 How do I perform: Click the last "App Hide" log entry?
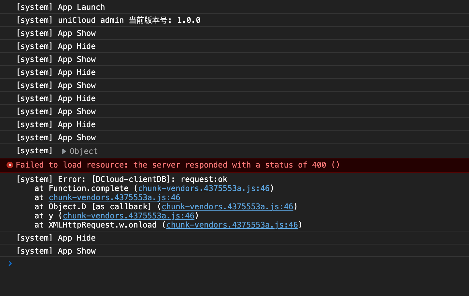click(x=56, y=238)
